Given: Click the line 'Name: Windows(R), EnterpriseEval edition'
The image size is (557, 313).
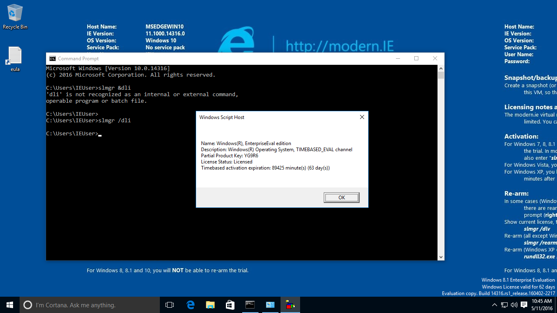Looking at the screenshot, I should [x=246, y=143].
